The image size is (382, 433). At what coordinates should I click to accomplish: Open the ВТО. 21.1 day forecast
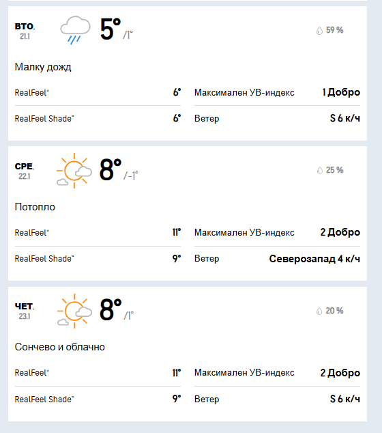point(25,31)
